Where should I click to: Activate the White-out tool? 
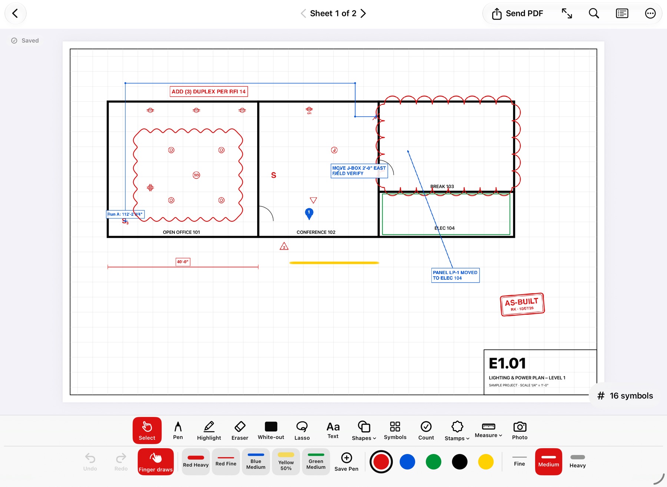pyautogui.click(x=271, y=430)
